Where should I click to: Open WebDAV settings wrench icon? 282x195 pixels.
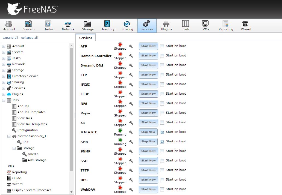[x=131, y=190]
